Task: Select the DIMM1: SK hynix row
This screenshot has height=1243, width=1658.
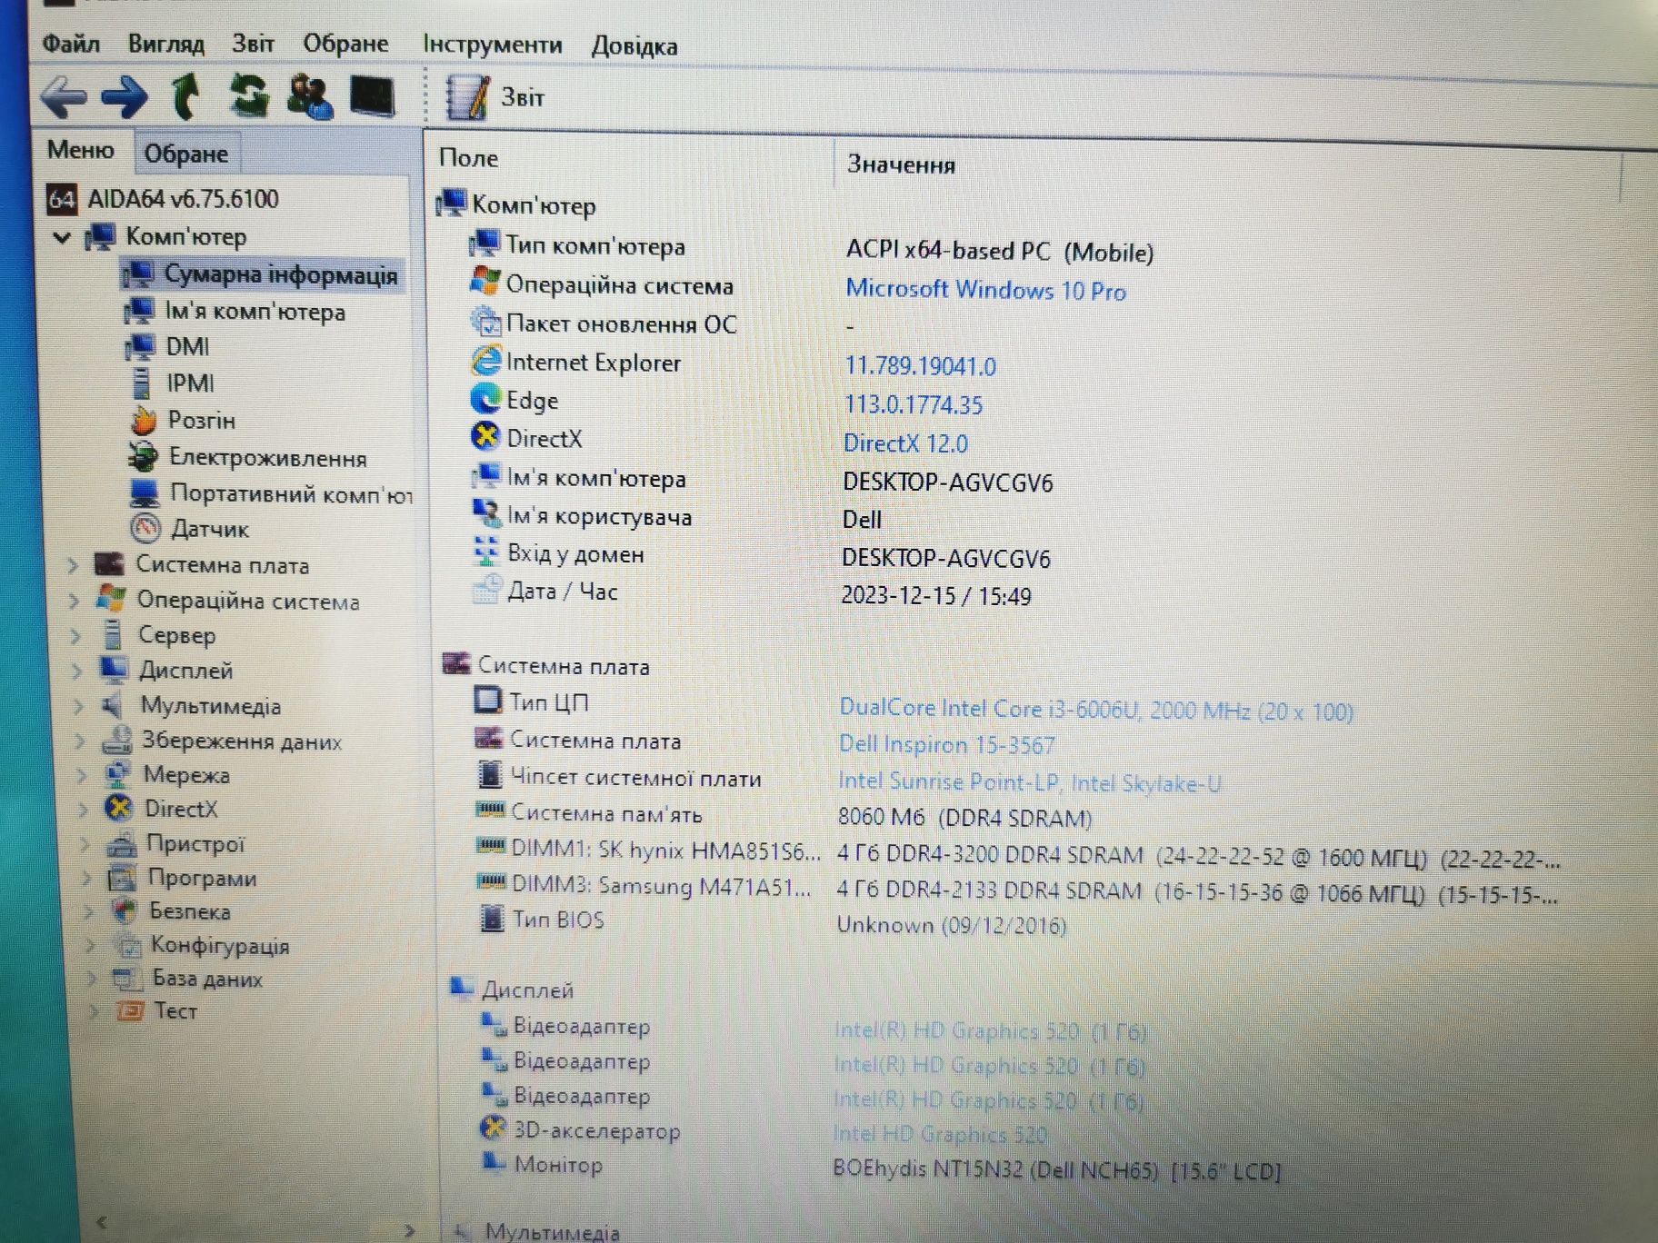Action: 1018,853
